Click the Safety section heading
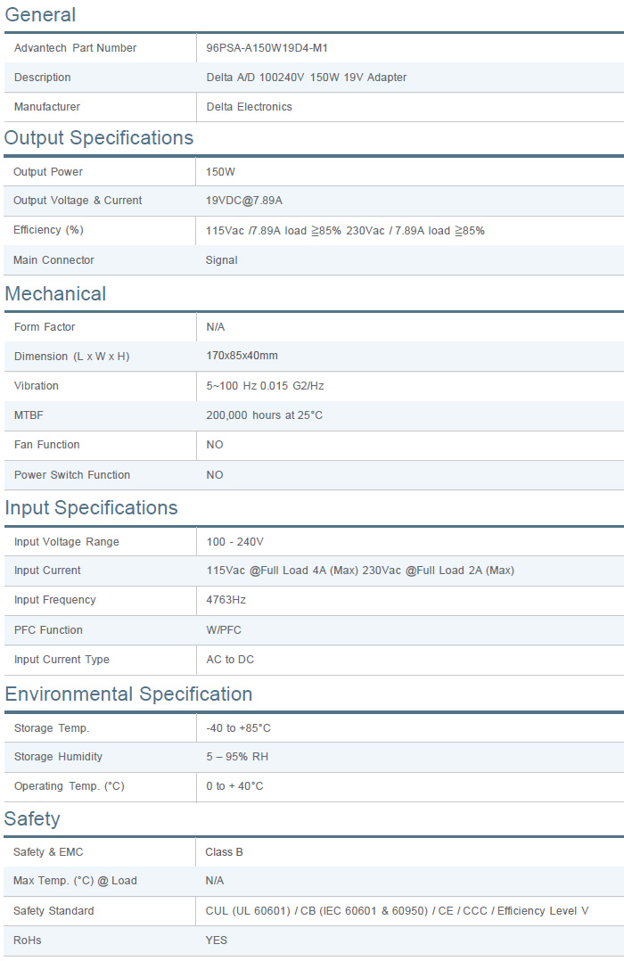 coord(32,819)
